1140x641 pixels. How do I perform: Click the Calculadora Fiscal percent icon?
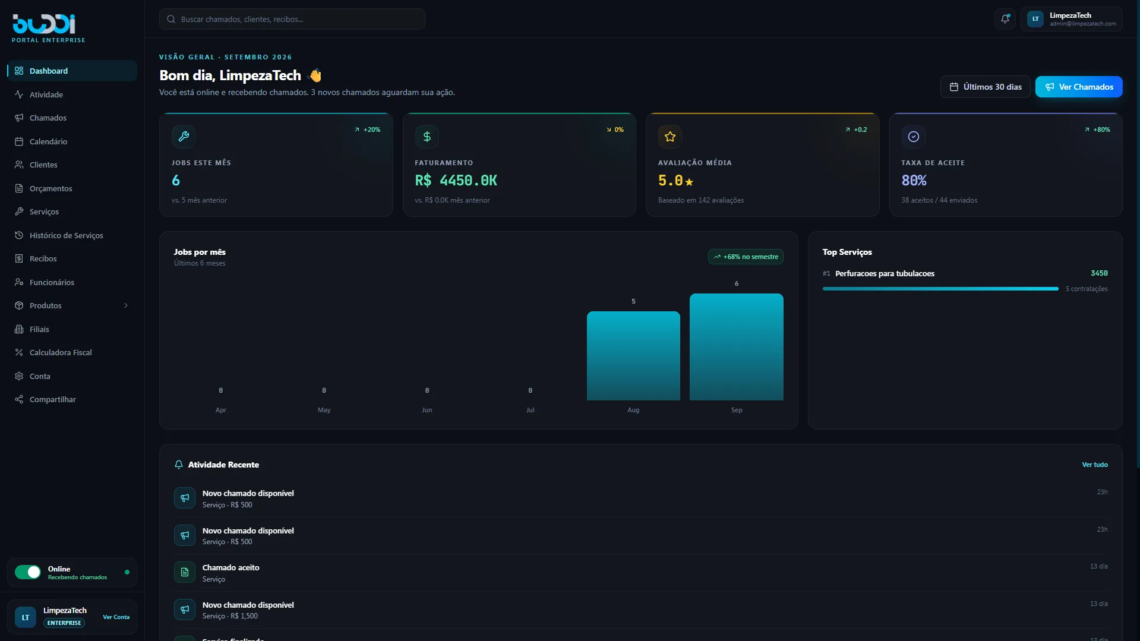click(x=19, y=352)
